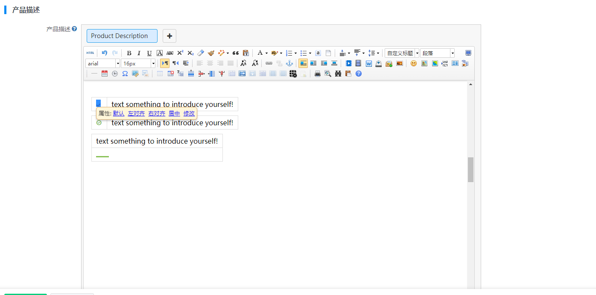Screen dimensions: 596x295
Task: Click the 修改 link in popup
Action: tap(189, 113)
